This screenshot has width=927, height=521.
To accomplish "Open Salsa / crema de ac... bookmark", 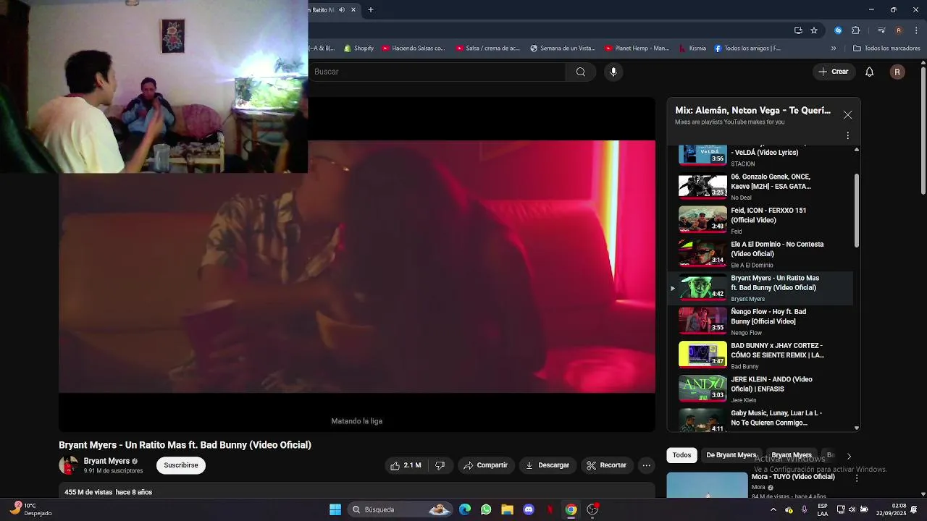I will tap(487, 48).
